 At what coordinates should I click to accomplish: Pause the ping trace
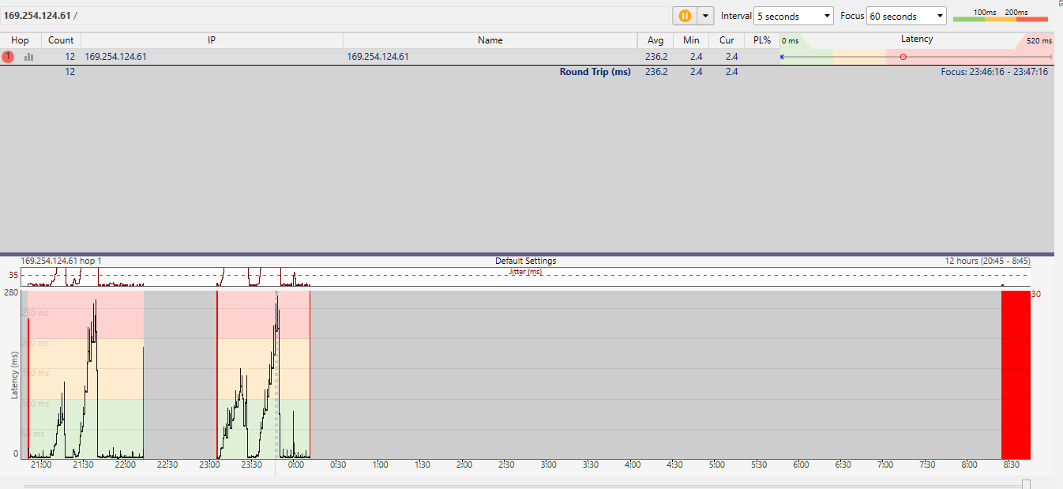coord(684,16)
